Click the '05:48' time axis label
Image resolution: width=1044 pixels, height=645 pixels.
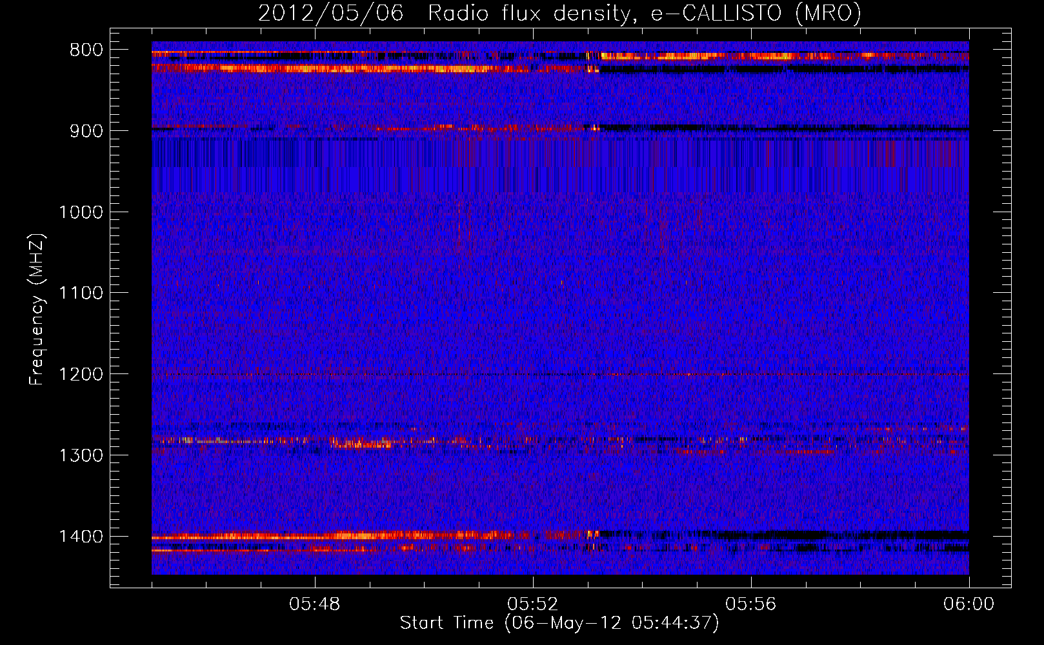pos(315,604)
